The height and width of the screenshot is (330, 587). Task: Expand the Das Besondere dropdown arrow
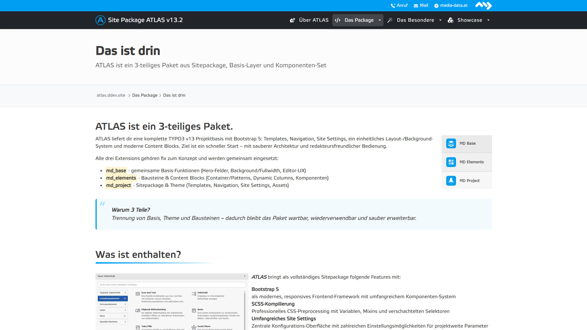(440, 20)
